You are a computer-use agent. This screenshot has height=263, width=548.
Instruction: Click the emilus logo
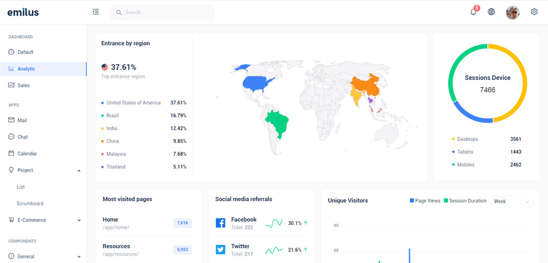[23, 12]
